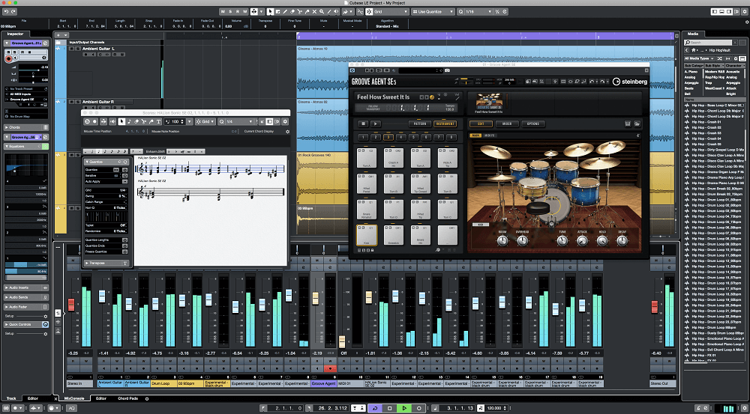This screenshot has width=750, height=414.
Task: Open the Media tab in the right zone
Action: 693,34
